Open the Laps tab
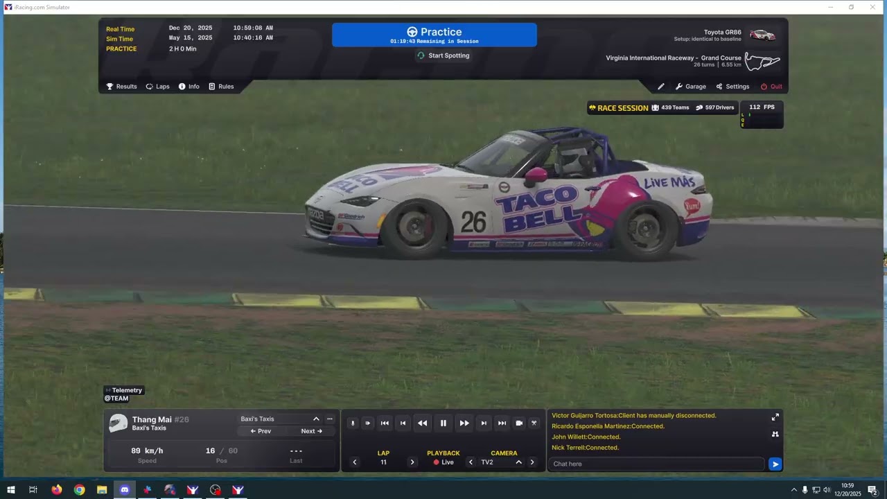887x499 pixels. click(x=157, y=87)
